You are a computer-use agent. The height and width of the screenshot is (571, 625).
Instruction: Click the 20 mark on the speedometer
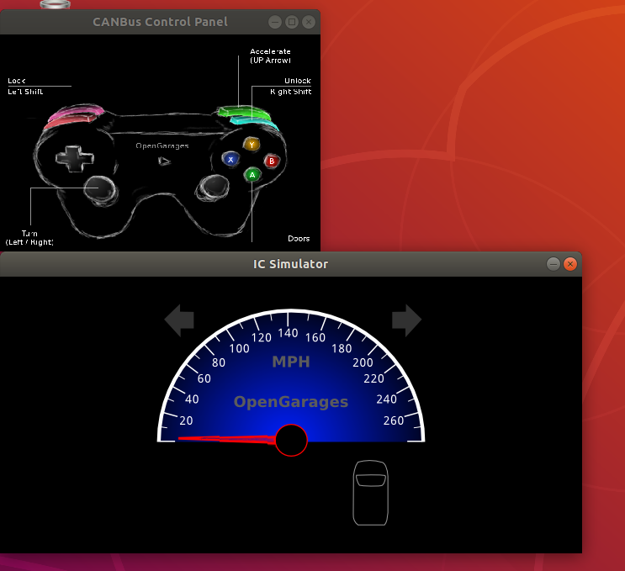(x=186, y=420)
